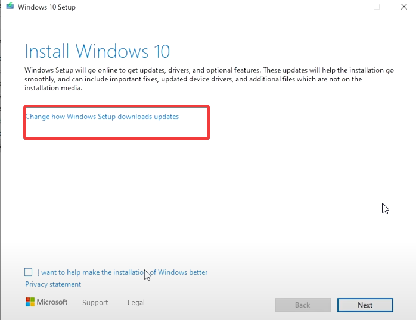
Task: Click the Microsoft four-square logo
Action: coord(30,302)
